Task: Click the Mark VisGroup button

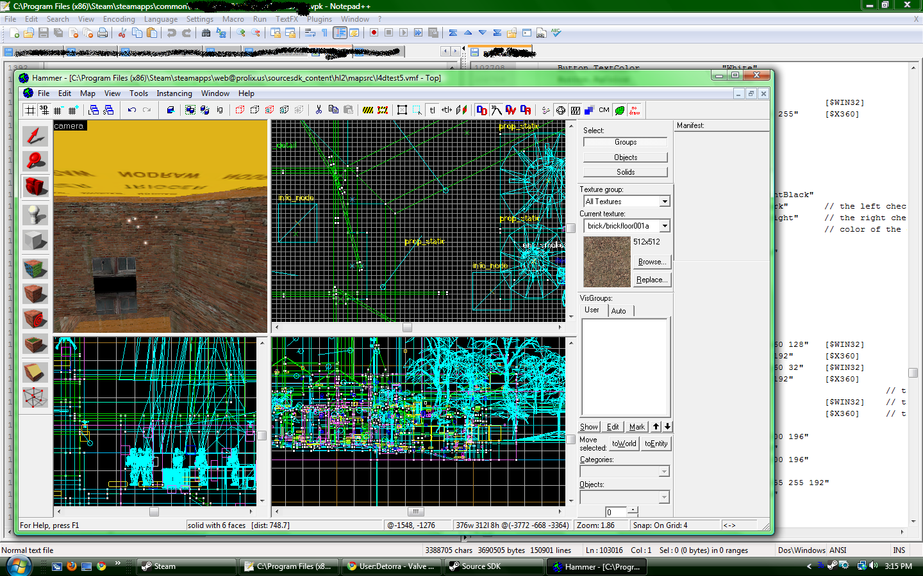Action: 636,427
